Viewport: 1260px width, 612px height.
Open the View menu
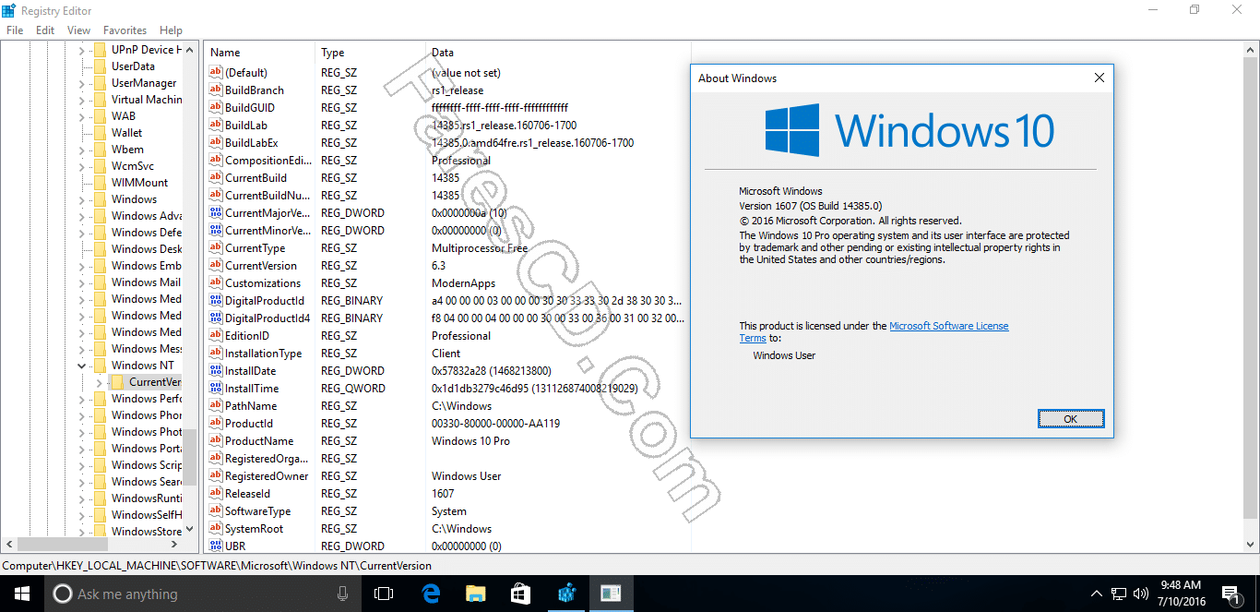coord(78,30)
